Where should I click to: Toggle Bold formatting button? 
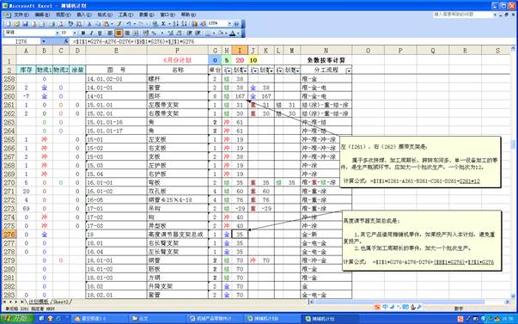83,33
